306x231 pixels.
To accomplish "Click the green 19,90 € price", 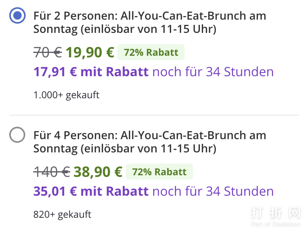I will click(90, 52).
